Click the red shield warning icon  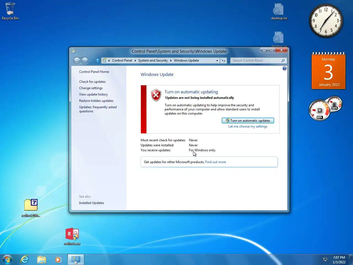click(x=156, y=95)
